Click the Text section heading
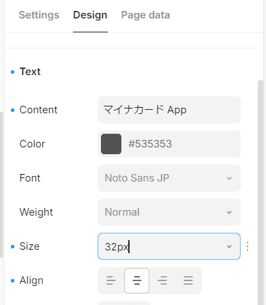The height and width of the screenshot is (305, 266). pyautogui.click(x=30, y=72)
